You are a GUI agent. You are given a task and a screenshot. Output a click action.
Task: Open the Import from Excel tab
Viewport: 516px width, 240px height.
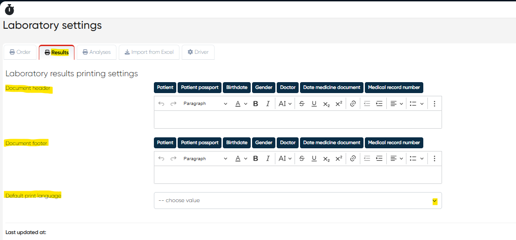tap(149, 52)
